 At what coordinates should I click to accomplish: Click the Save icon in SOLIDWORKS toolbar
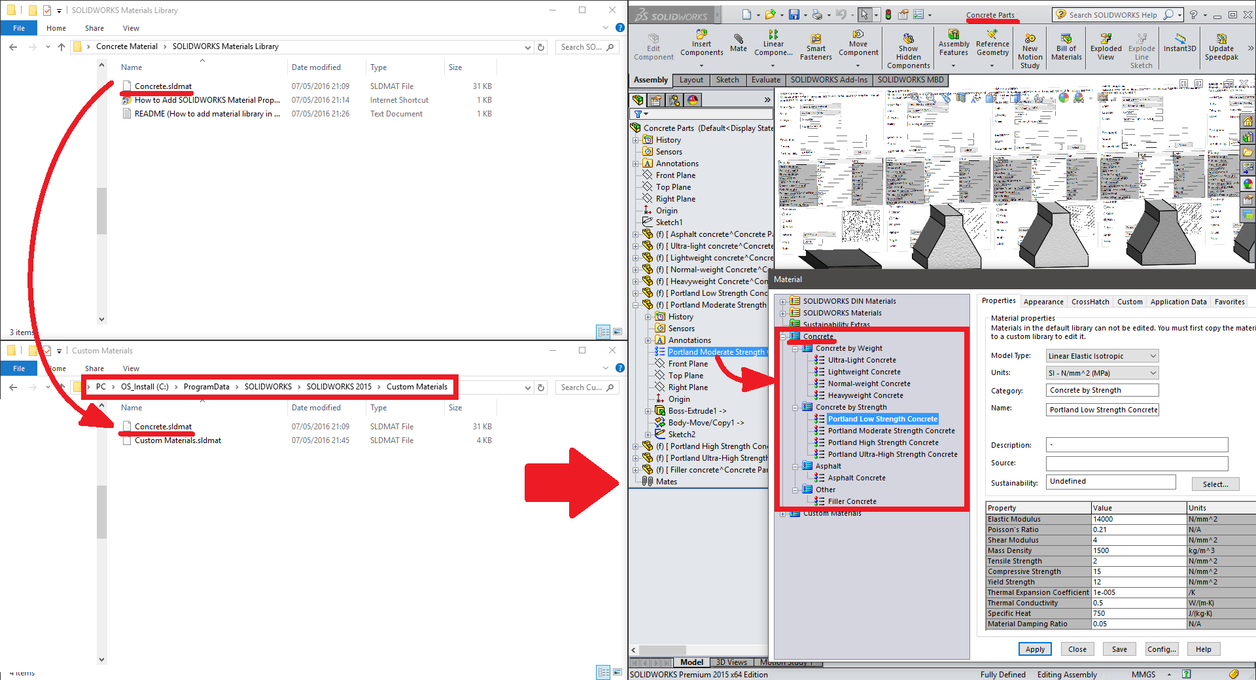click(794, 14)
